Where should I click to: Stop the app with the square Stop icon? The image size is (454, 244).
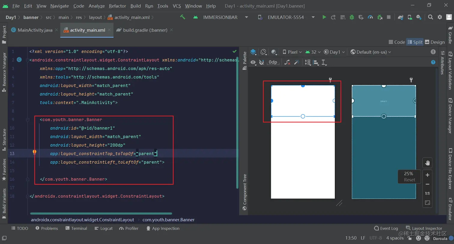pos(389,17)
